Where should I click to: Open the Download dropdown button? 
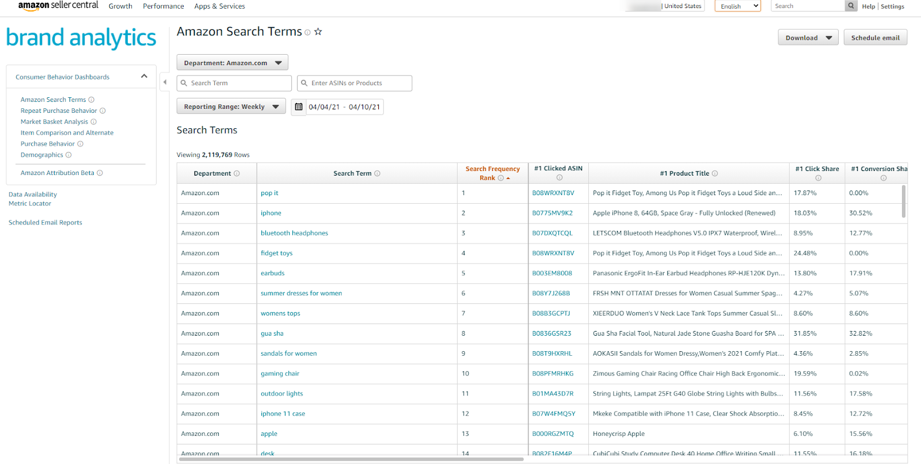coord(808,38)
